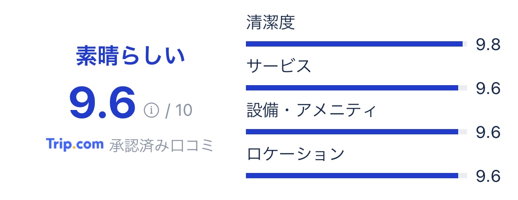Click the 承認済み口コミ text
This screenshot has width=518, height=200.
161,145
